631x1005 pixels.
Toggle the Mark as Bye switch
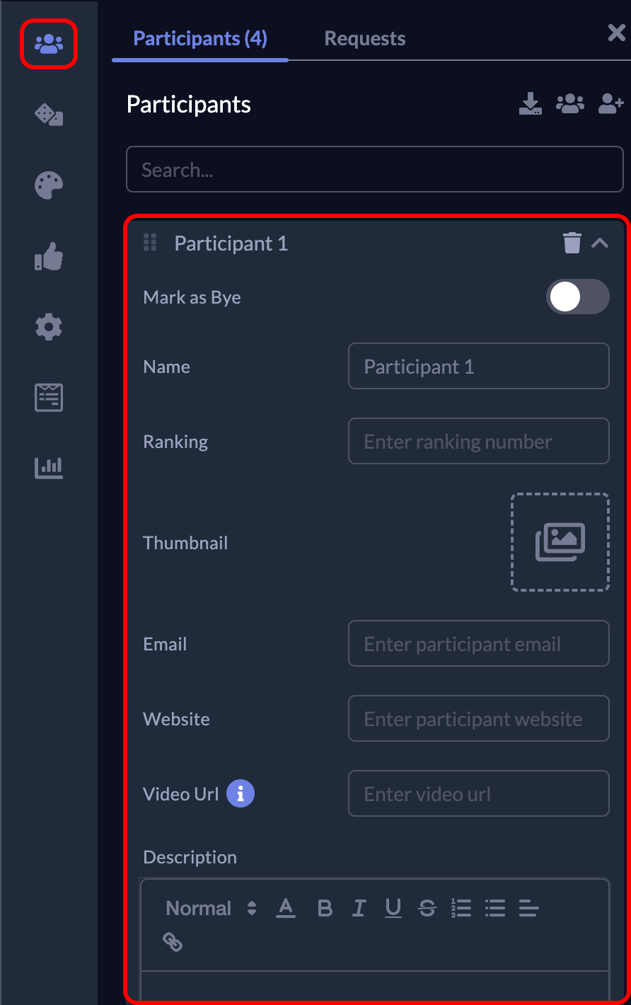[x=577, y=297]
